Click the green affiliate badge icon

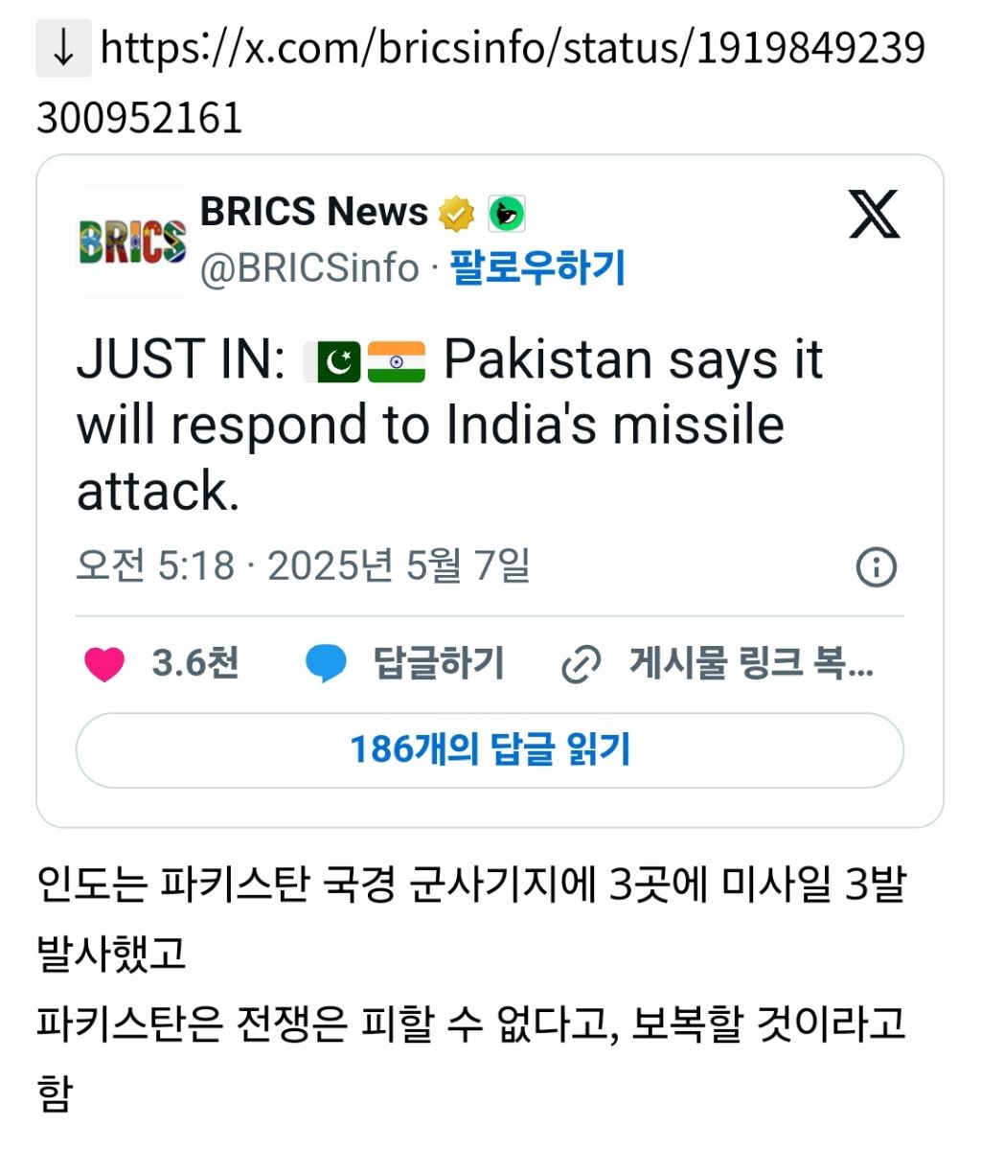(x=507, y=214)
